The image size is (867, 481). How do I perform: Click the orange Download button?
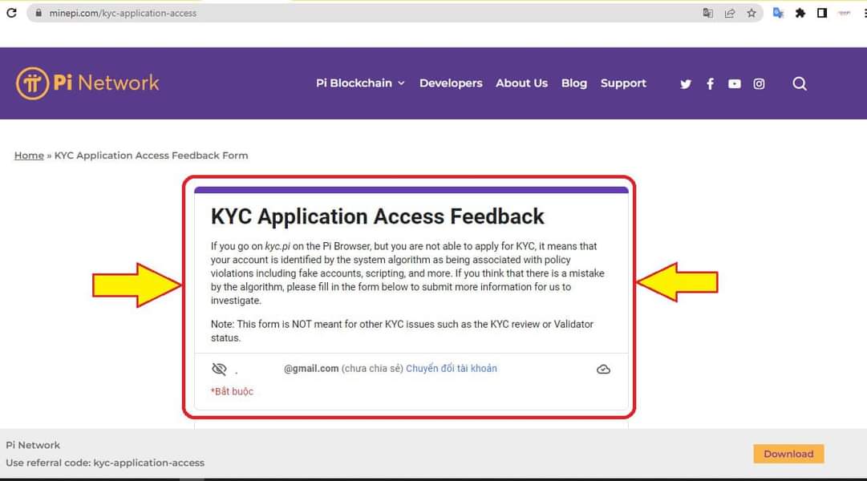coord(788,454)
